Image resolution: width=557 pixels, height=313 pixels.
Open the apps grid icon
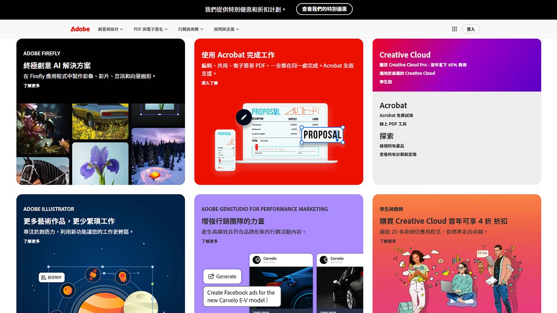(454, 29)
